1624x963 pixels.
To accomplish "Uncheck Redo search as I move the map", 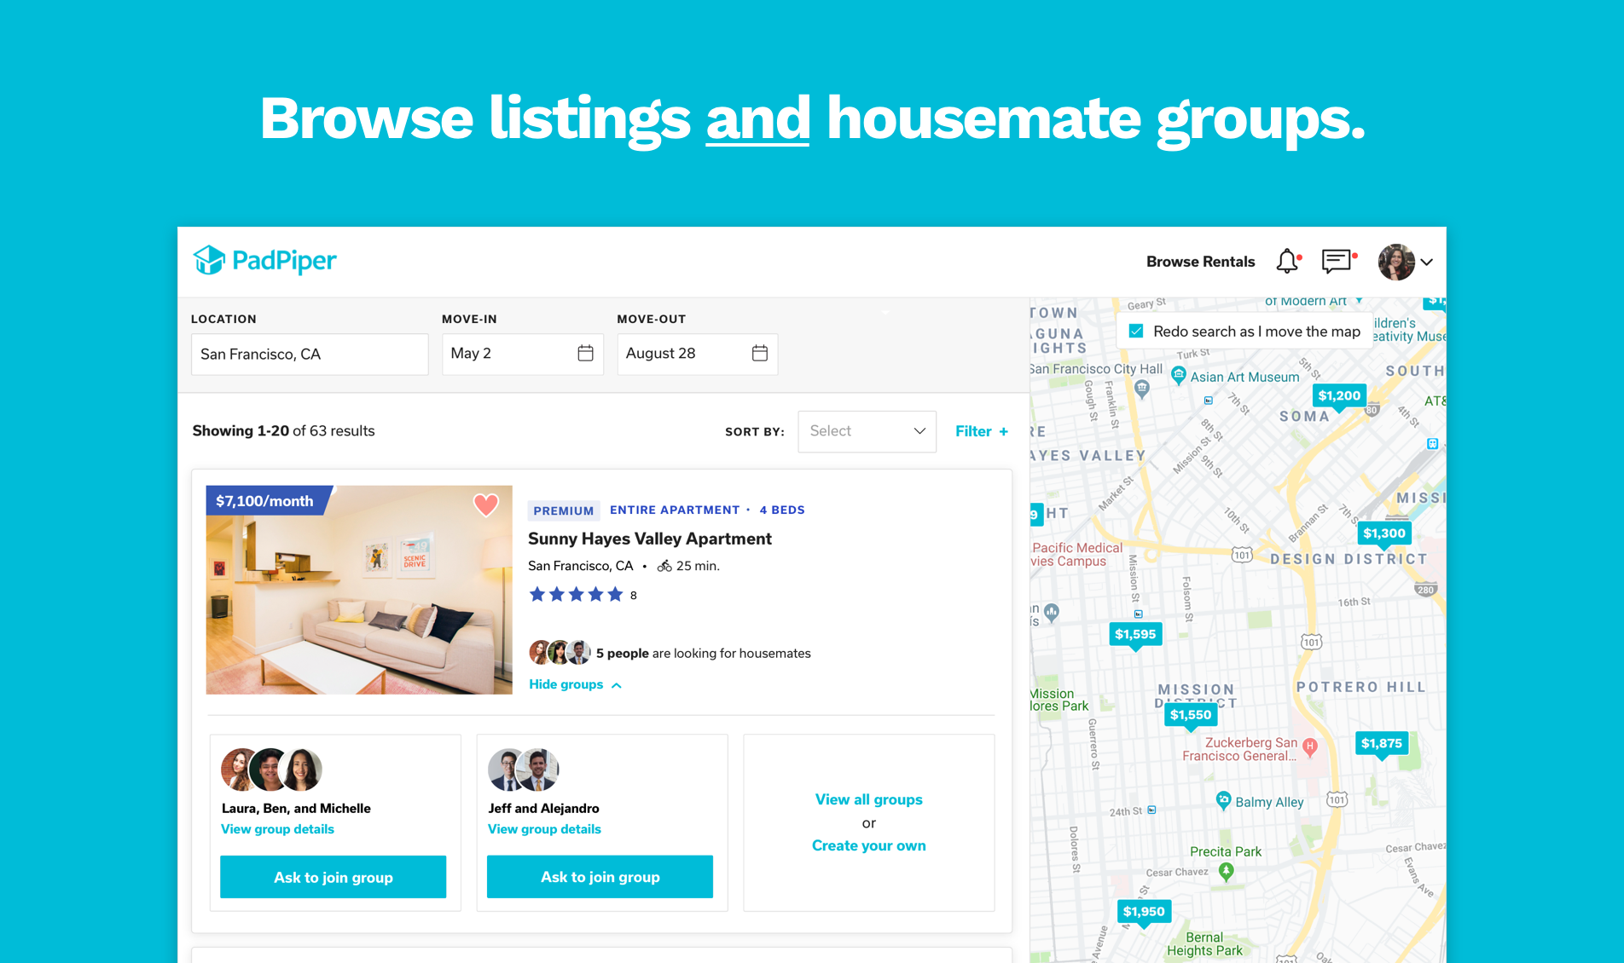I will coord(1135,331).
